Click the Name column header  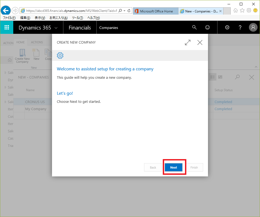(30, 90)
